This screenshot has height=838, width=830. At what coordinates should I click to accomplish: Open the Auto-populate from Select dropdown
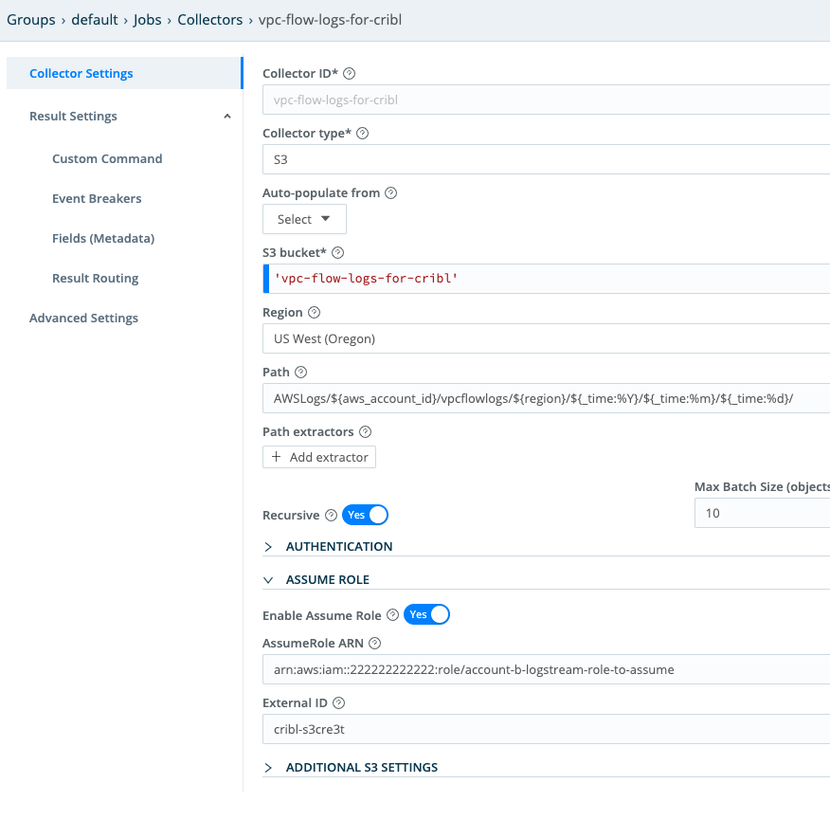click(x=304, y=219)
